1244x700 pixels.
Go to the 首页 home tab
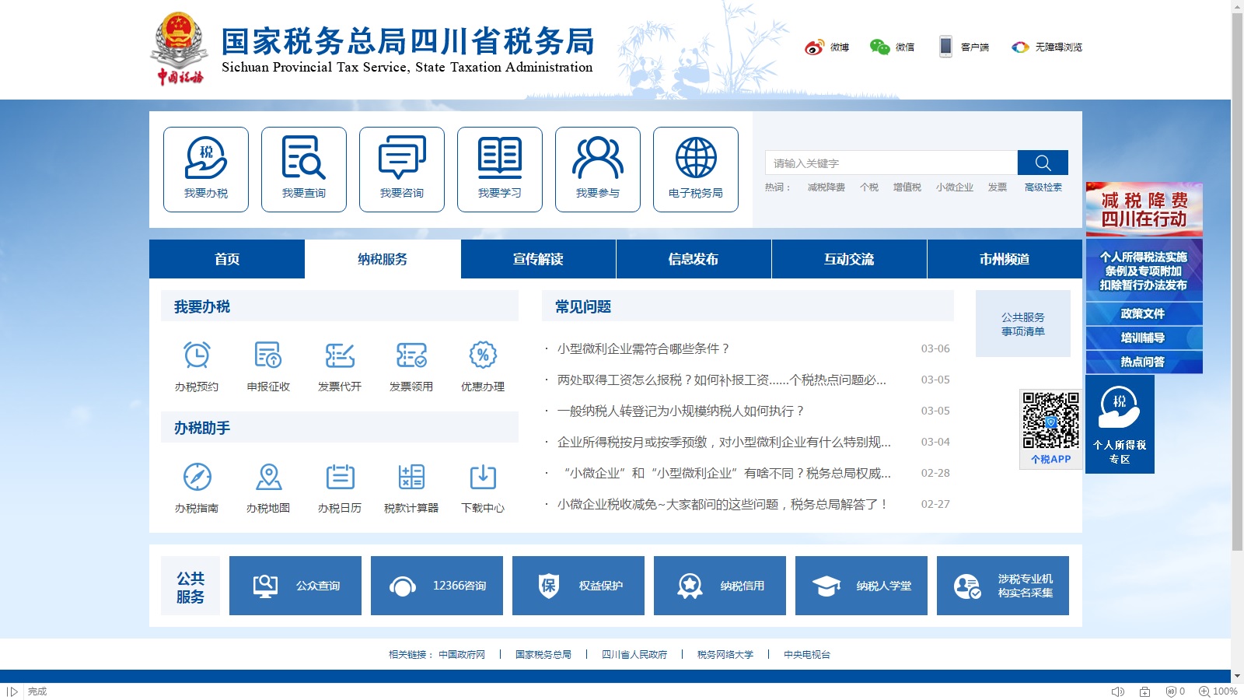pyautogui.click(x=227, y=259)
